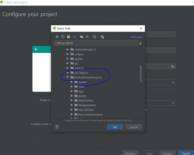This screenshot has height=155, width=194.
Task: Click back arrow in Empty Activity preview
Action: (36, 49)
